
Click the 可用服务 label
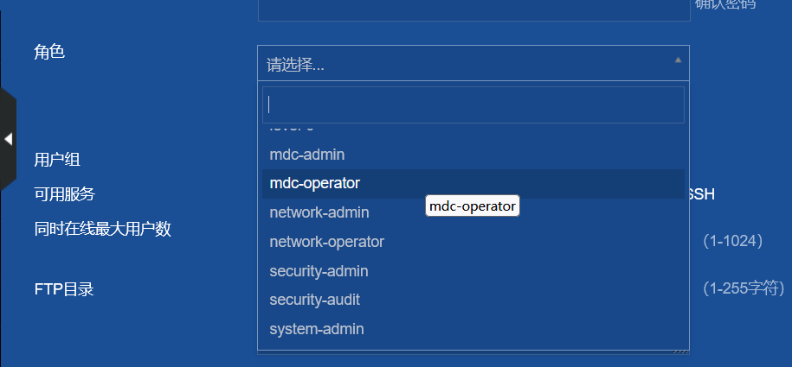(x=65, y=193)
